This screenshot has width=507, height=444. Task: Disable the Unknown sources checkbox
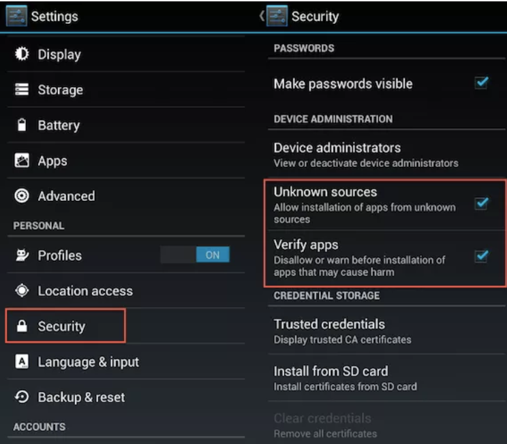(x=482, y=203)
